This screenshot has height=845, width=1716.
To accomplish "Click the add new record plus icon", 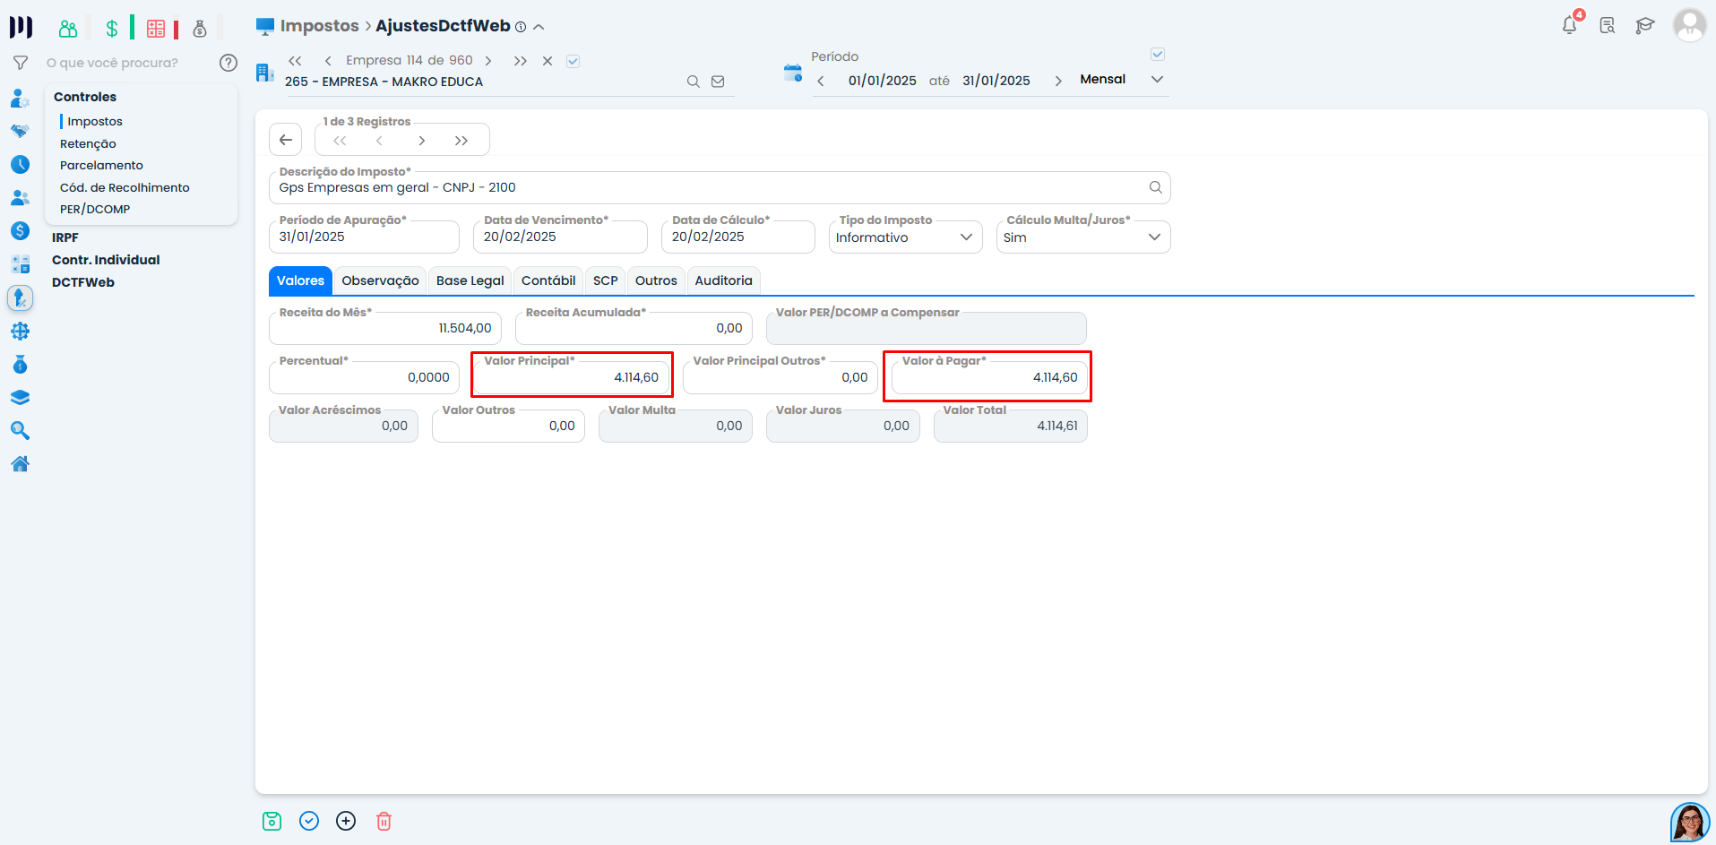I will pos(346,821).
